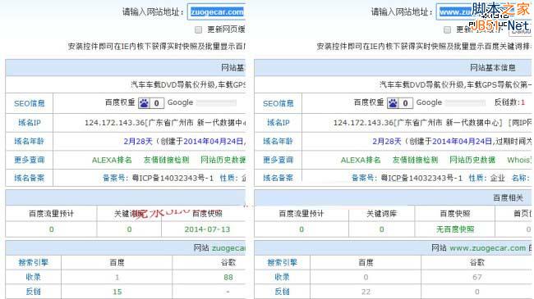Click 反链数 value 1 on right
Image resolution: width=534 pixels, height=299 pixels.
(522, 102)
